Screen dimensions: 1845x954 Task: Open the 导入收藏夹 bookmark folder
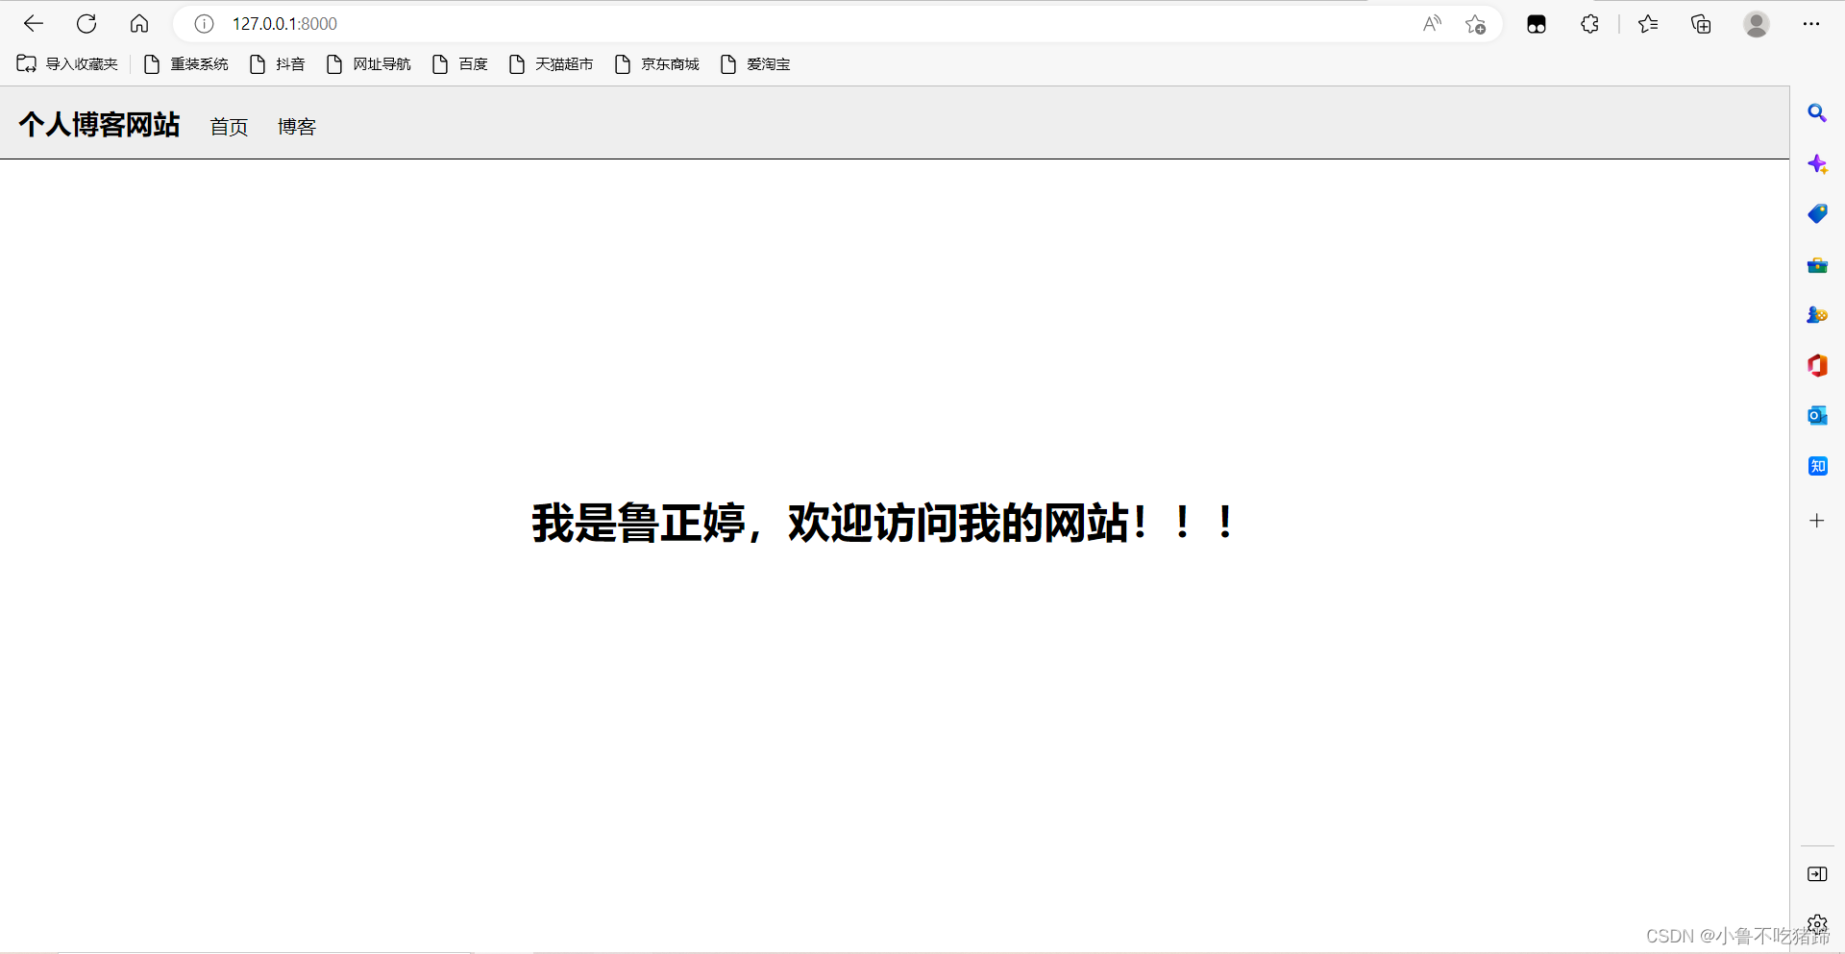(67, 64)
